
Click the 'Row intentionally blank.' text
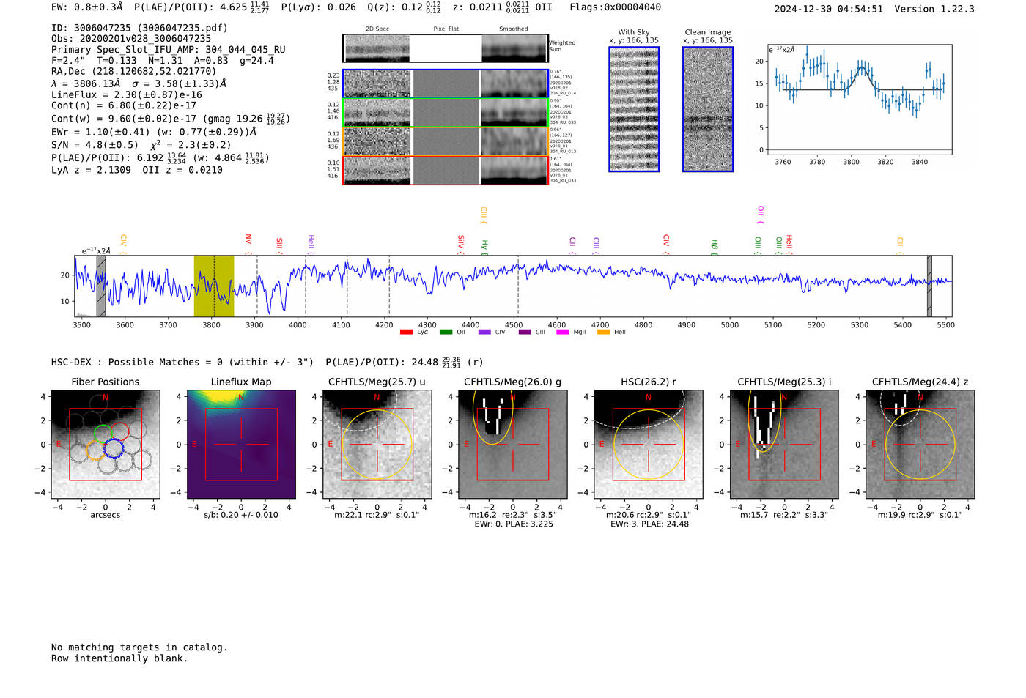[119, 658]
